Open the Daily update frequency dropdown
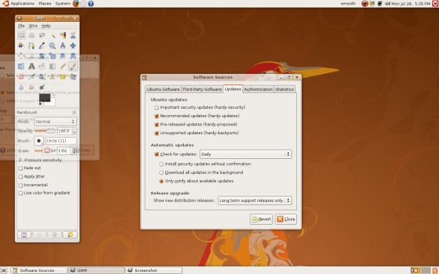Screen dimensions: 439x274 [x=246, y=154]
